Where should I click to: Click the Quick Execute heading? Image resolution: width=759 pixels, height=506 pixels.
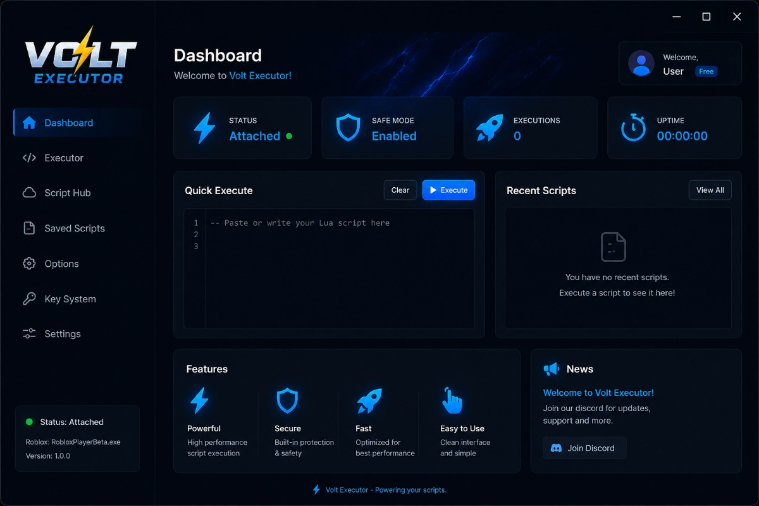coord(219,190)
